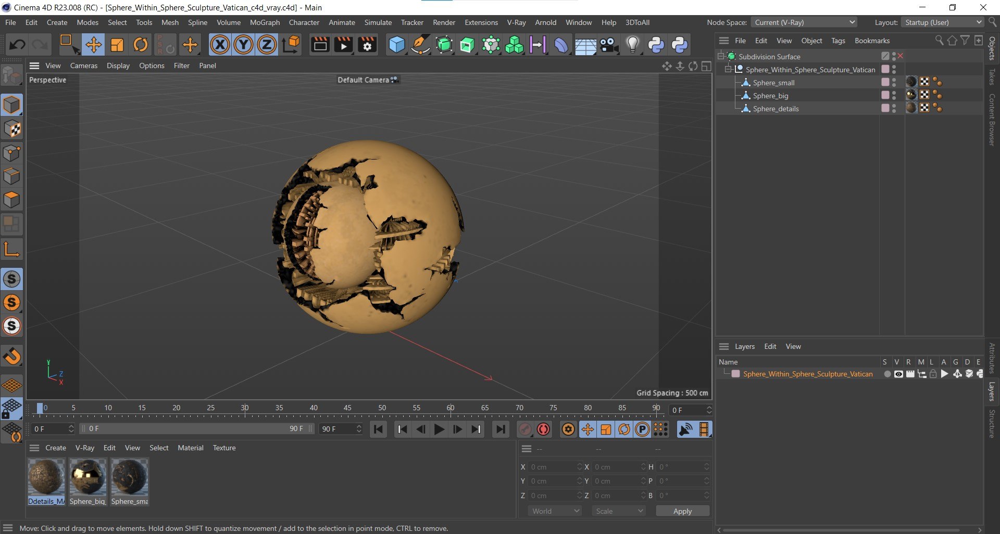Open the Node Space dropdown
The height and width of the screenshot is (534, 1000).
[x=805, y=22]
